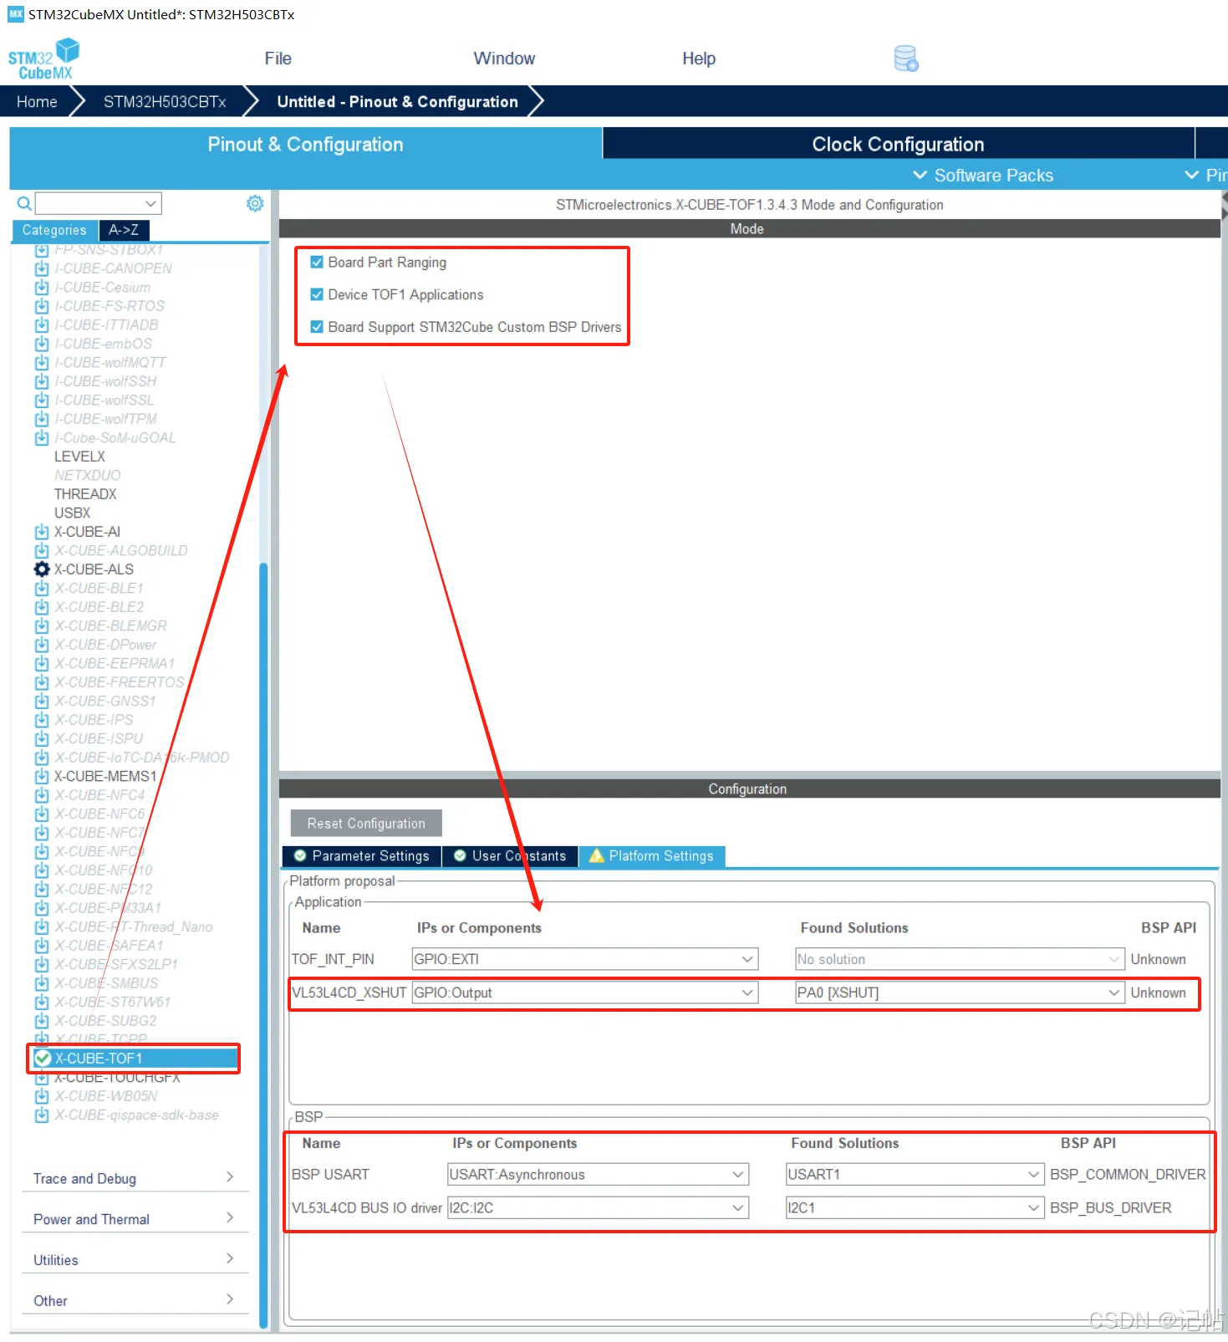Viewport: 1228px width, 1342px height.
Task: Open the Software Packs dropdown
Action: click(x=983, y=176)
